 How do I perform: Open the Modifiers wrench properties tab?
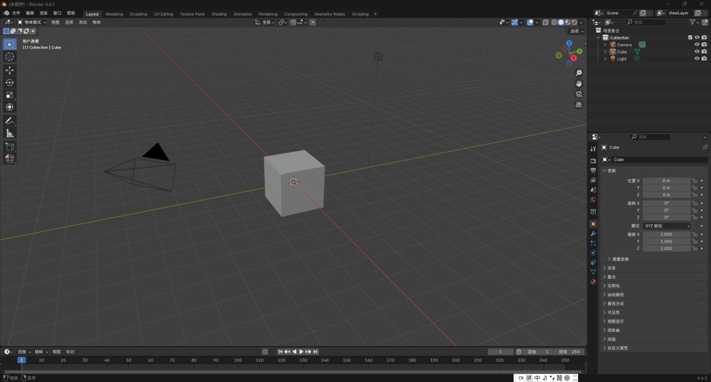point(593,233)
